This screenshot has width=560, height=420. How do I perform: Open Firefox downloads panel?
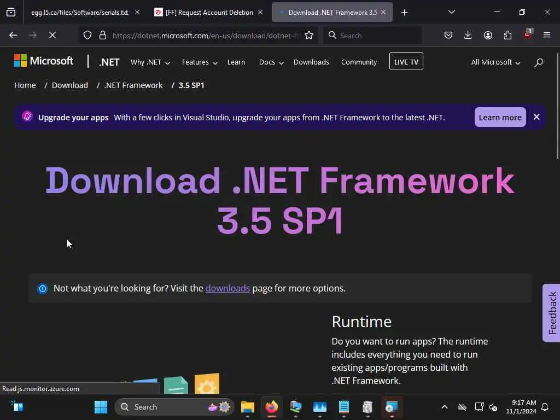[468, 36]
